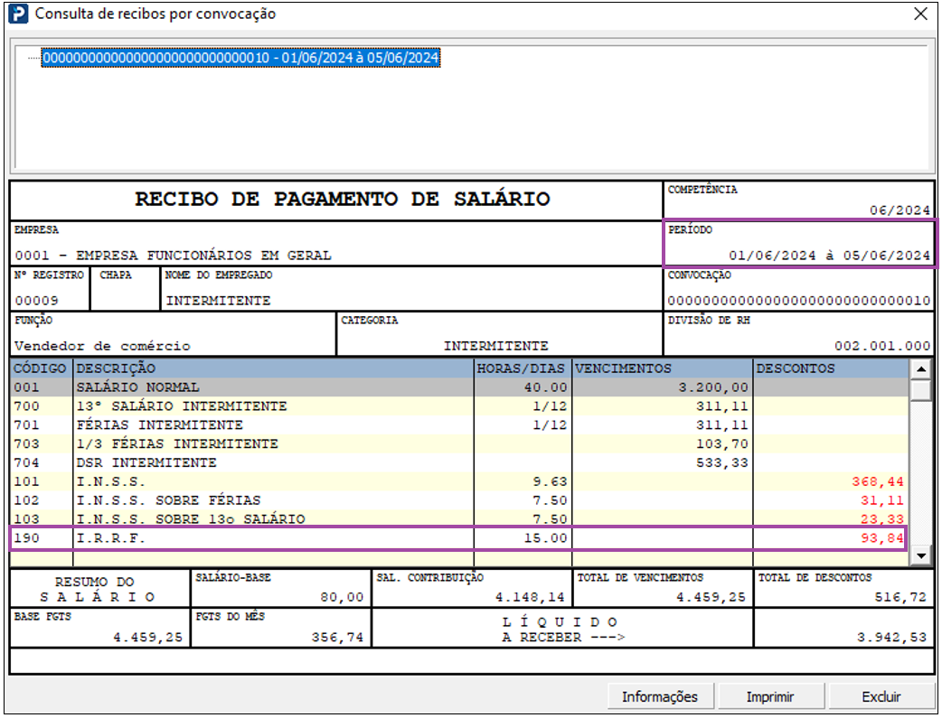Image resolution: width=942 pixels, height=718 pixels.
Task: Click the Imprimir button
Action: click(x=770, y=696)
